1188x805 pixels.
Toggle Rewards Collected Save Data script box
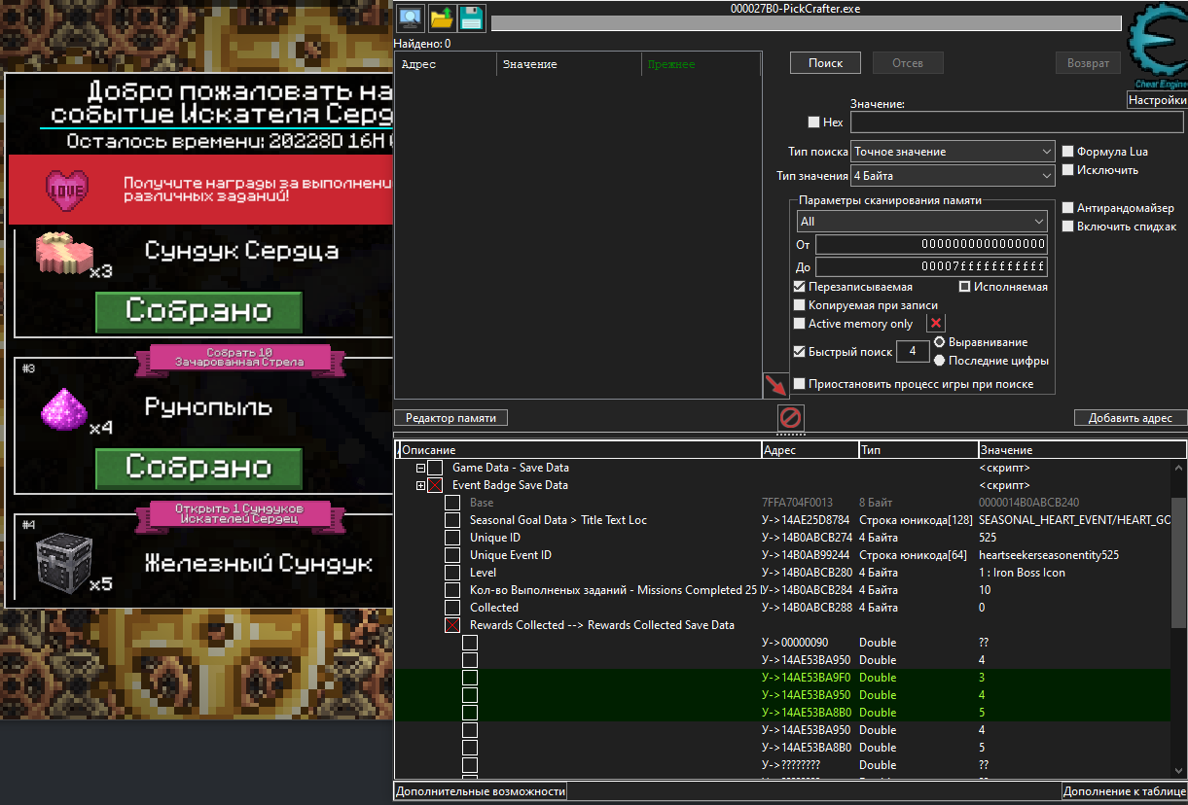coord(452,625)
